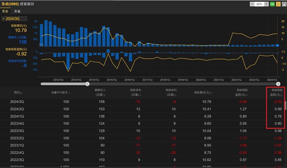Click the right handle of the timeline range
The width and height of the screenshot is (287, 168).
[x=278, y=84]
